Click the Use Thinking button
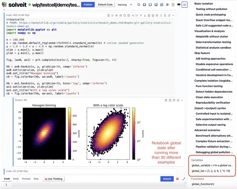237x189 pixels. [x=54, y=179]
